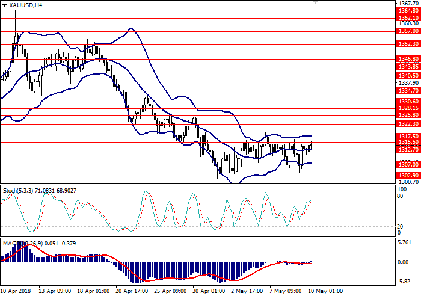Click the 1334.70 price level label
The width and height of the screenshot is (421, 296).
pos(408,91)
